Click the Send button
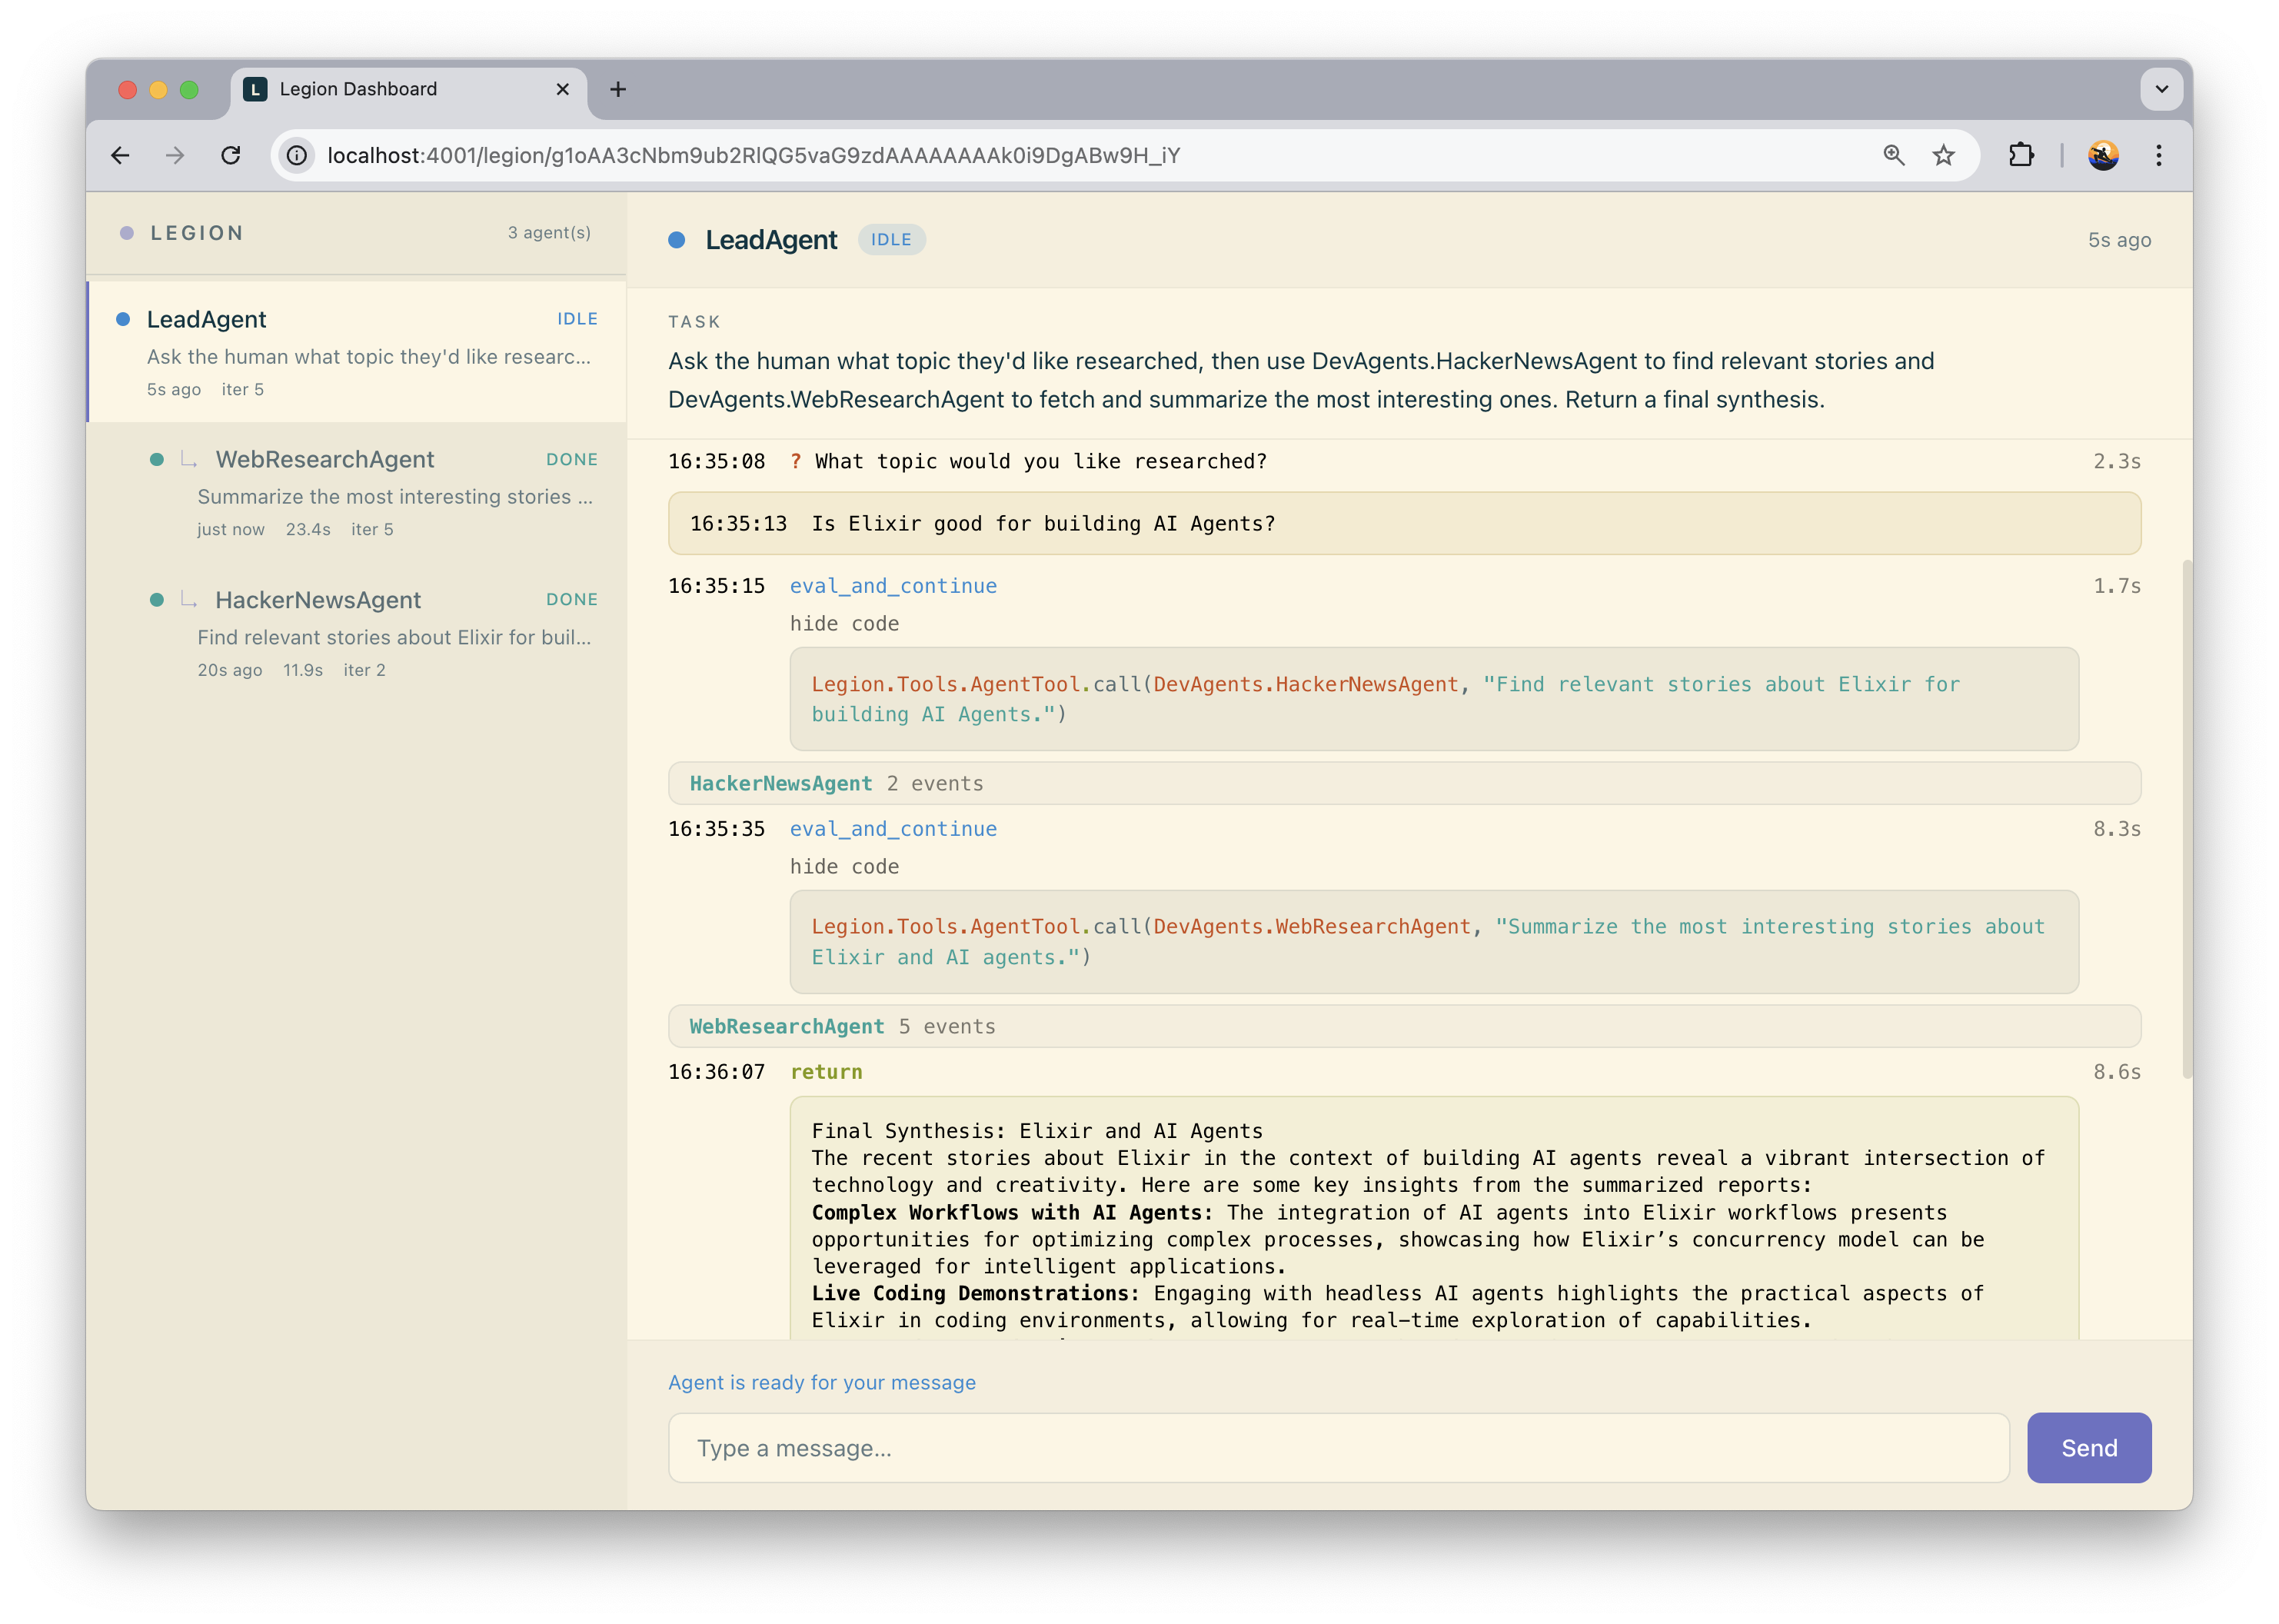Image resolution: width=2279 pixels, height=1624 pixels. [2088, 1447]
